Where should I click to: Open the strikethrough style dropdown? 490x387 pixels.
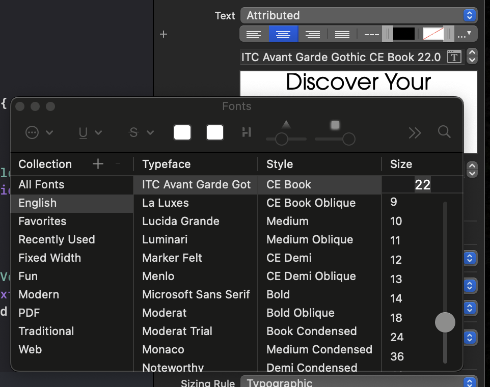tap(141, 133)
